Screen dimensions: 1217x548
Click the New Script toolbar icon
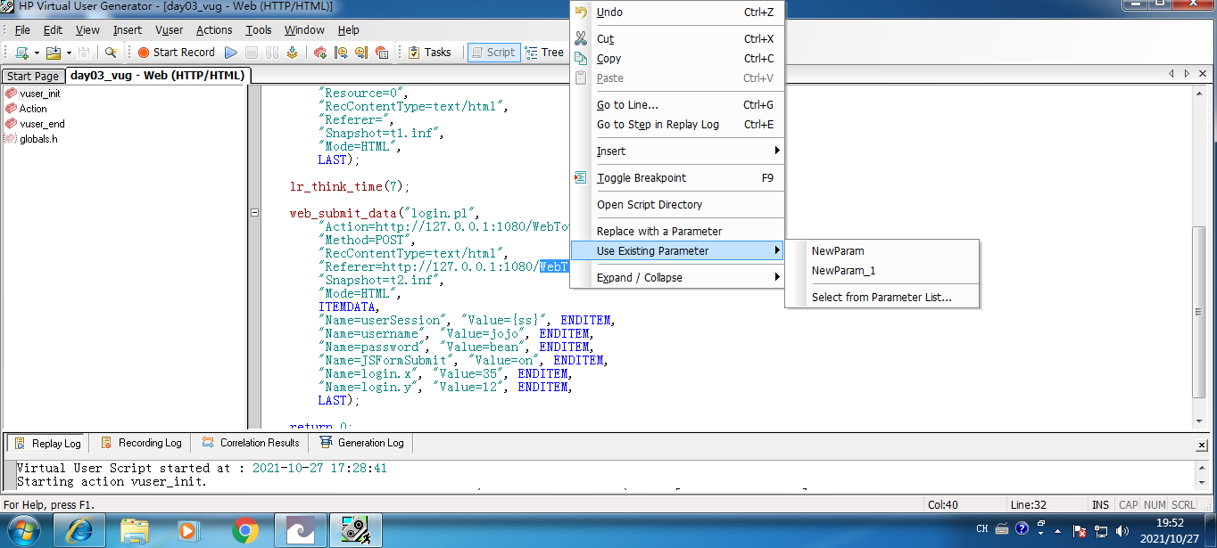tap(21, 53)
